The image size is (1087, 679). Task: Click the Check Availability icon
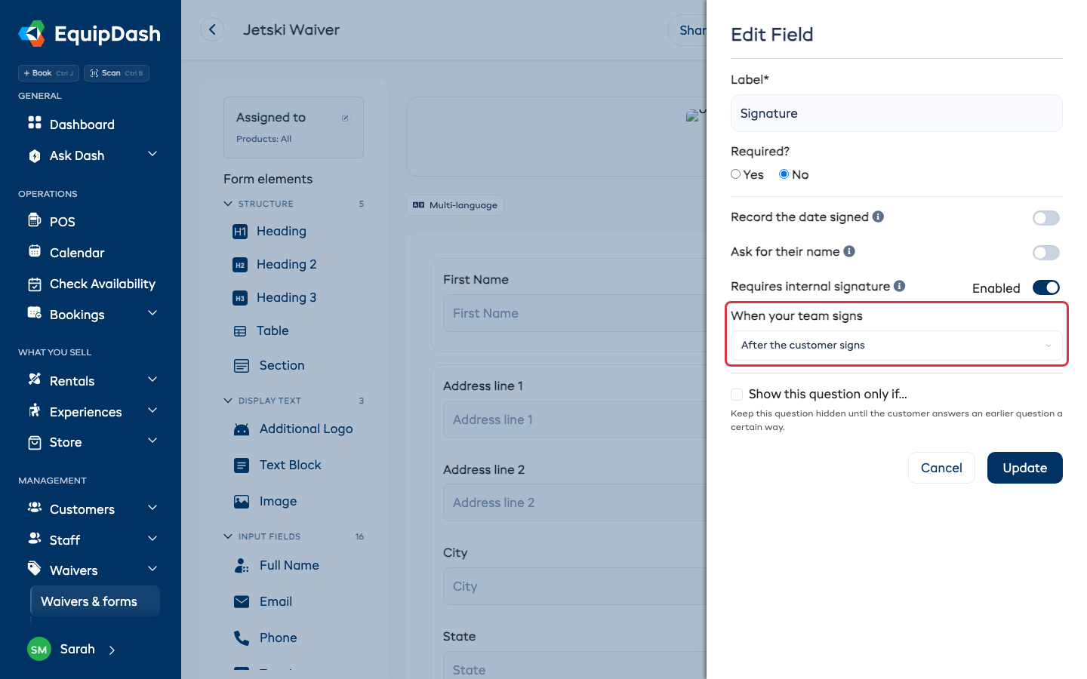click(35, 284)
